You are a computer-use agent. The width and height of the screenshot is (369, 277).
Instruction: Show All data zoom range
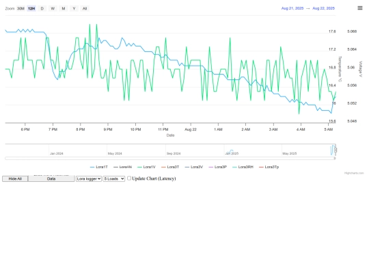[85, 8]
